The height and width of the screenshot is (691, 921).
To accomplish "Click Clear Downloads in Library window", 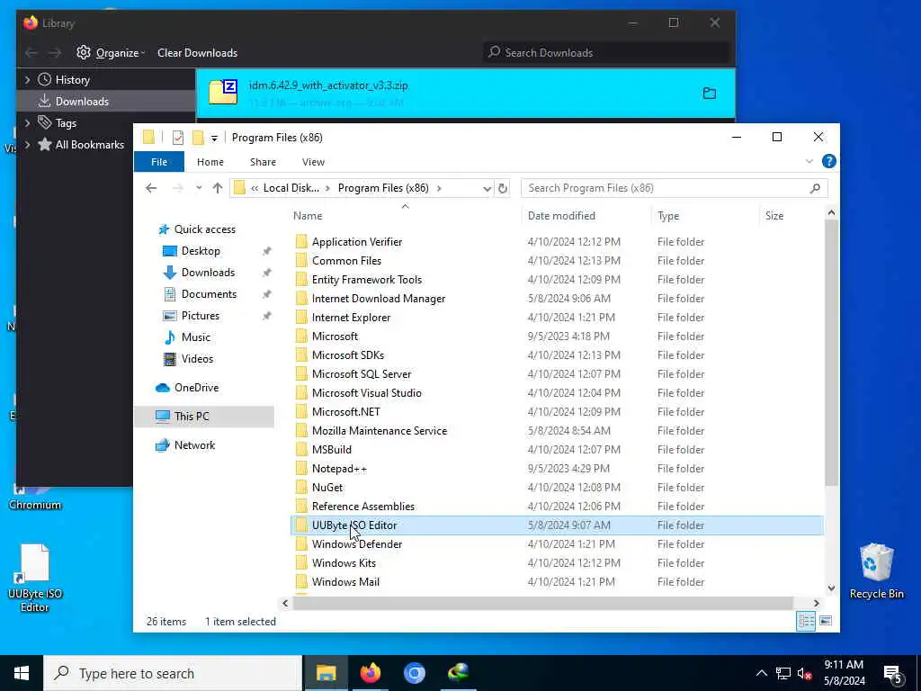I will 197,53.
